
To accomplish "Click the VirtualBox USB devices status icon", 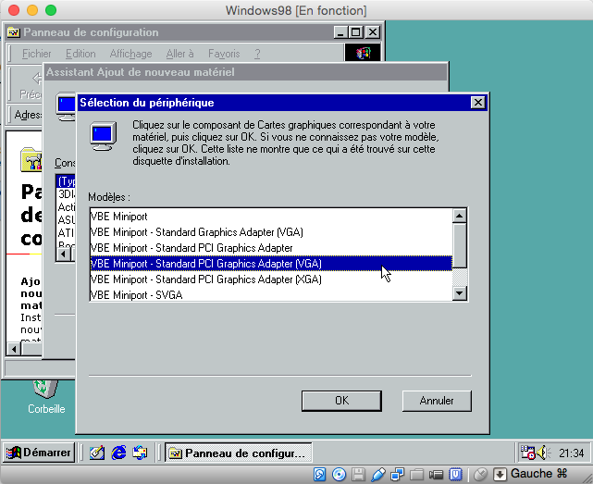I will pyautogui.click(x=377, y=474).
